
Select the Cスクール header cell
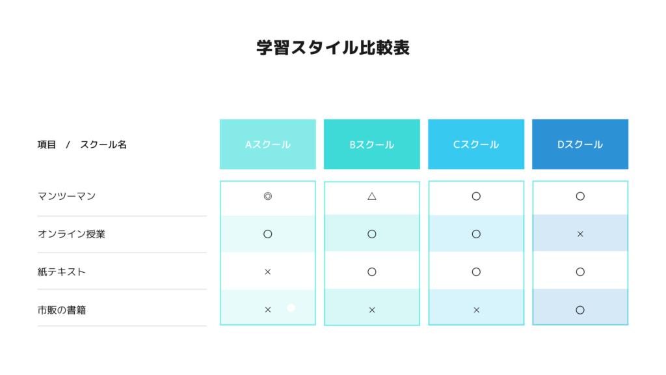click(x=476, y=144)
